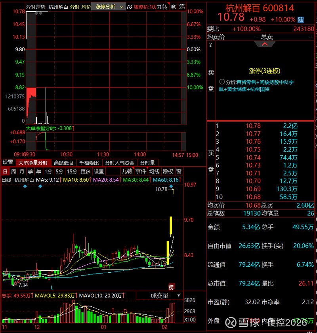Switch to weekly 周 period
The image size is (317, 333).
click(x=13, y=171)
